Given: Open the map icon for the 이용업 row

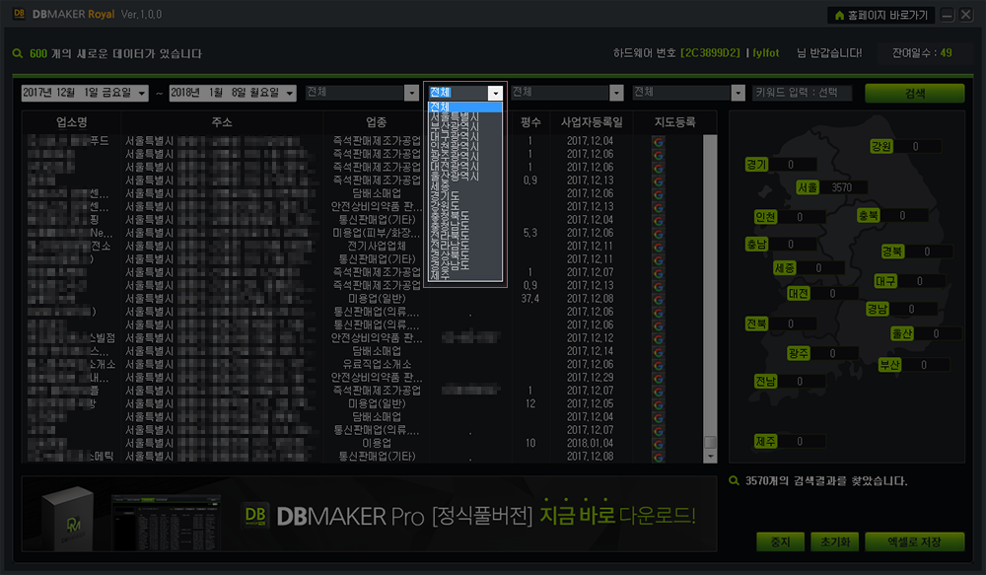Looking at the screenshot, I should tap(659, 444).
